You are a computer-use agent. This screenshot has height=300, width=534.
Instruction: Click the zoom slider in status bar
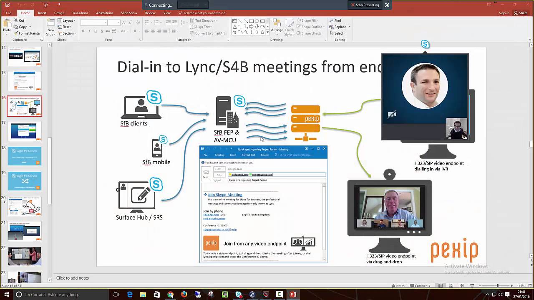(497, 286)
